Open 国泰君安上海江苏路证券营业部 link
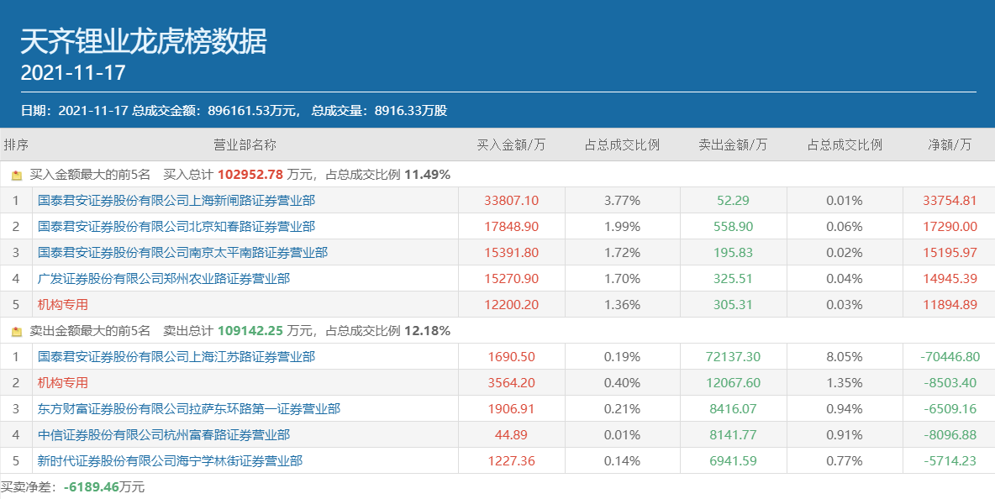The image size is (995, 499). click(x=176, y=357)
